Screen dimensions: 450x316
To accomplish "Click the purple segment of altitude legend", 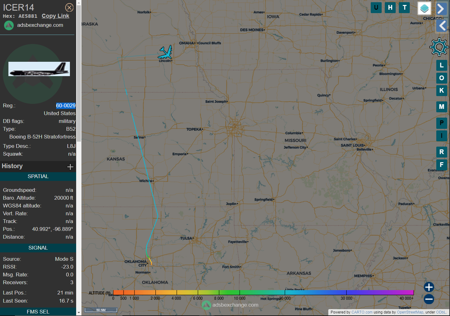I will (380, 292).
